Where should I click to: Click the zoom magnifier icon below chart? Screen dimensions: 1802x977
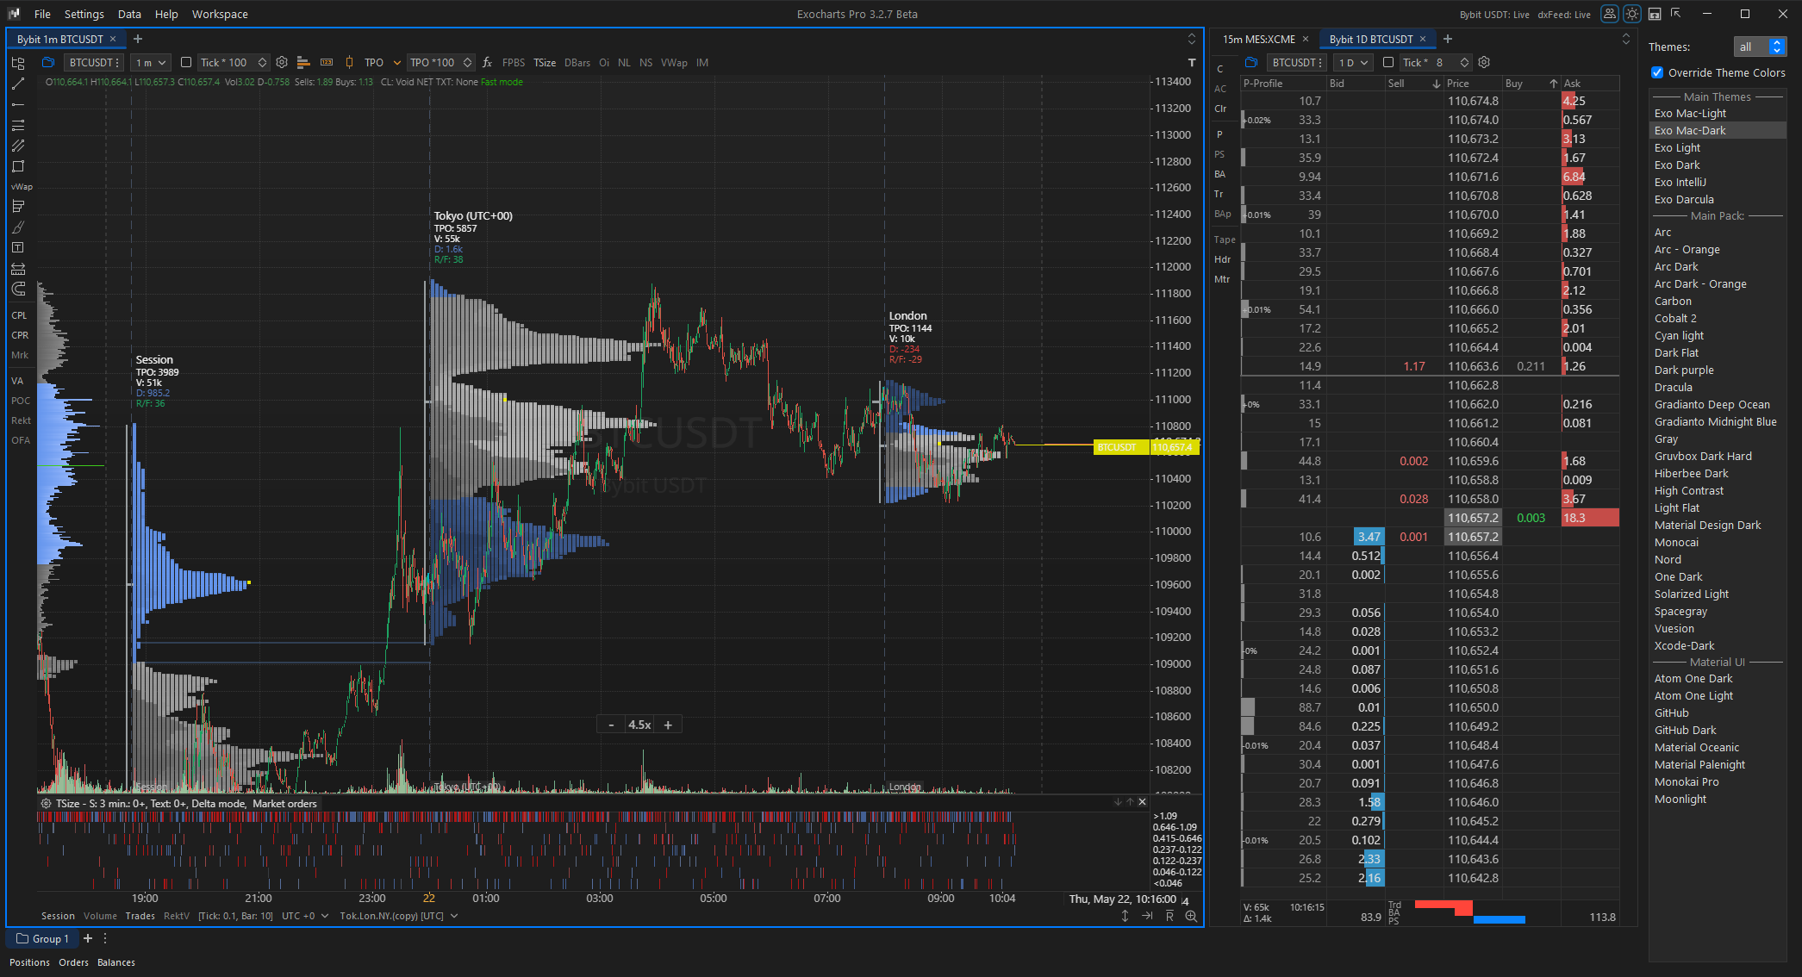pyautogui.click(x=1191, y=916)
